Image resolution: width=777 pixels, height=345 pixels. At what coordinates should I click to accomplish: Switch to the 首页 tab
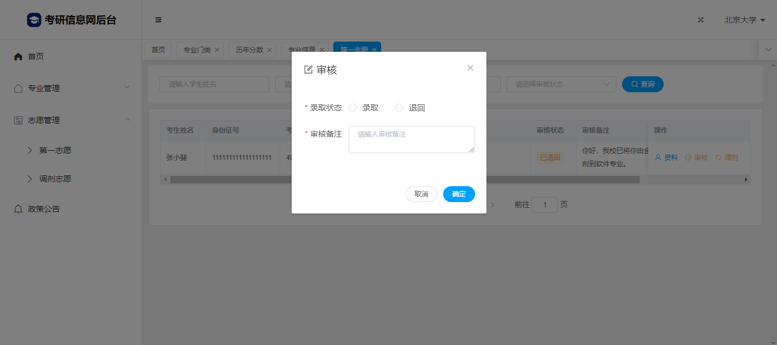(x=158, y=50)
